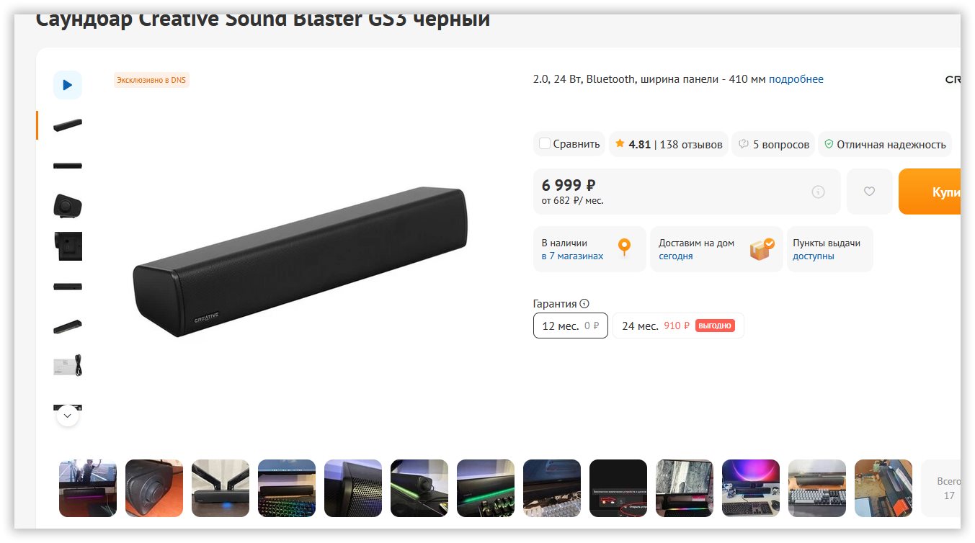
Task: Add product to favorites with heart icon
Action: pos(869,192)
